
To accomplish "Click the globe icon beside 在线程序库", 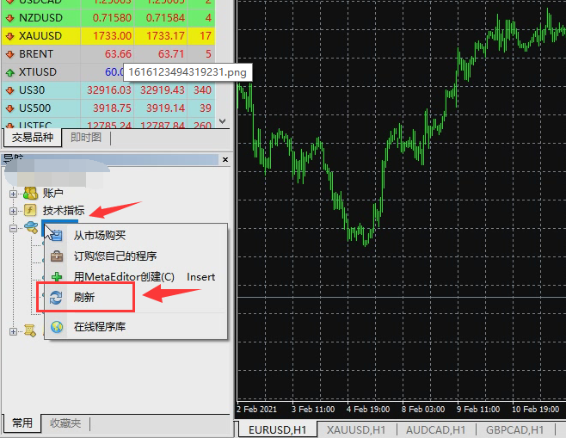I will tap(57, 327).
